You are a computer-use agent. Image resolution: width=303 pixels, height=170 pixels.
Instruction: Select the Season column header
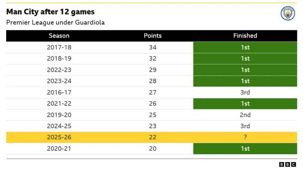(x=59, y=36)
